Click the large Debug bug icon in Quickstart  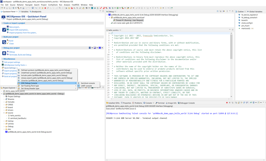pyautogui.click(x=4, y=53)
